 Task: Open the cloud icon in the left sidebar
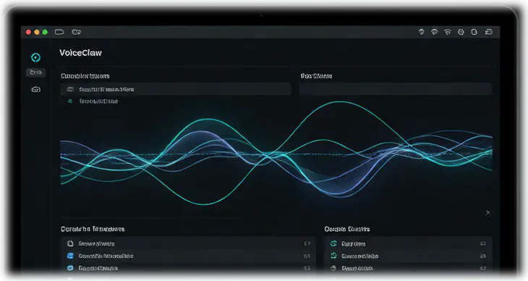click(36, 89)
